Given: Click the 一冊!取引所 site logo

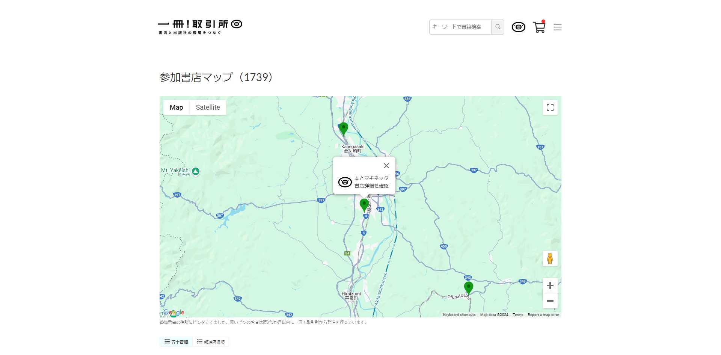Looking at the screenshot, I should (200, 27).
